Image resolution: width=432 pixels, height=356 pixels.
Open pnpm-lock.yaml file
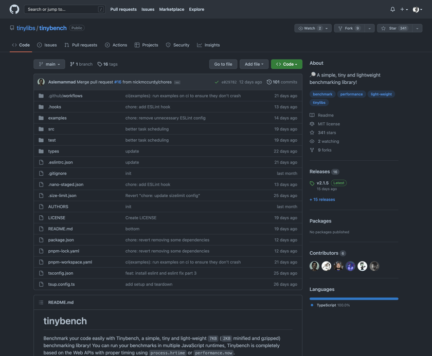(x=64, y=251)
